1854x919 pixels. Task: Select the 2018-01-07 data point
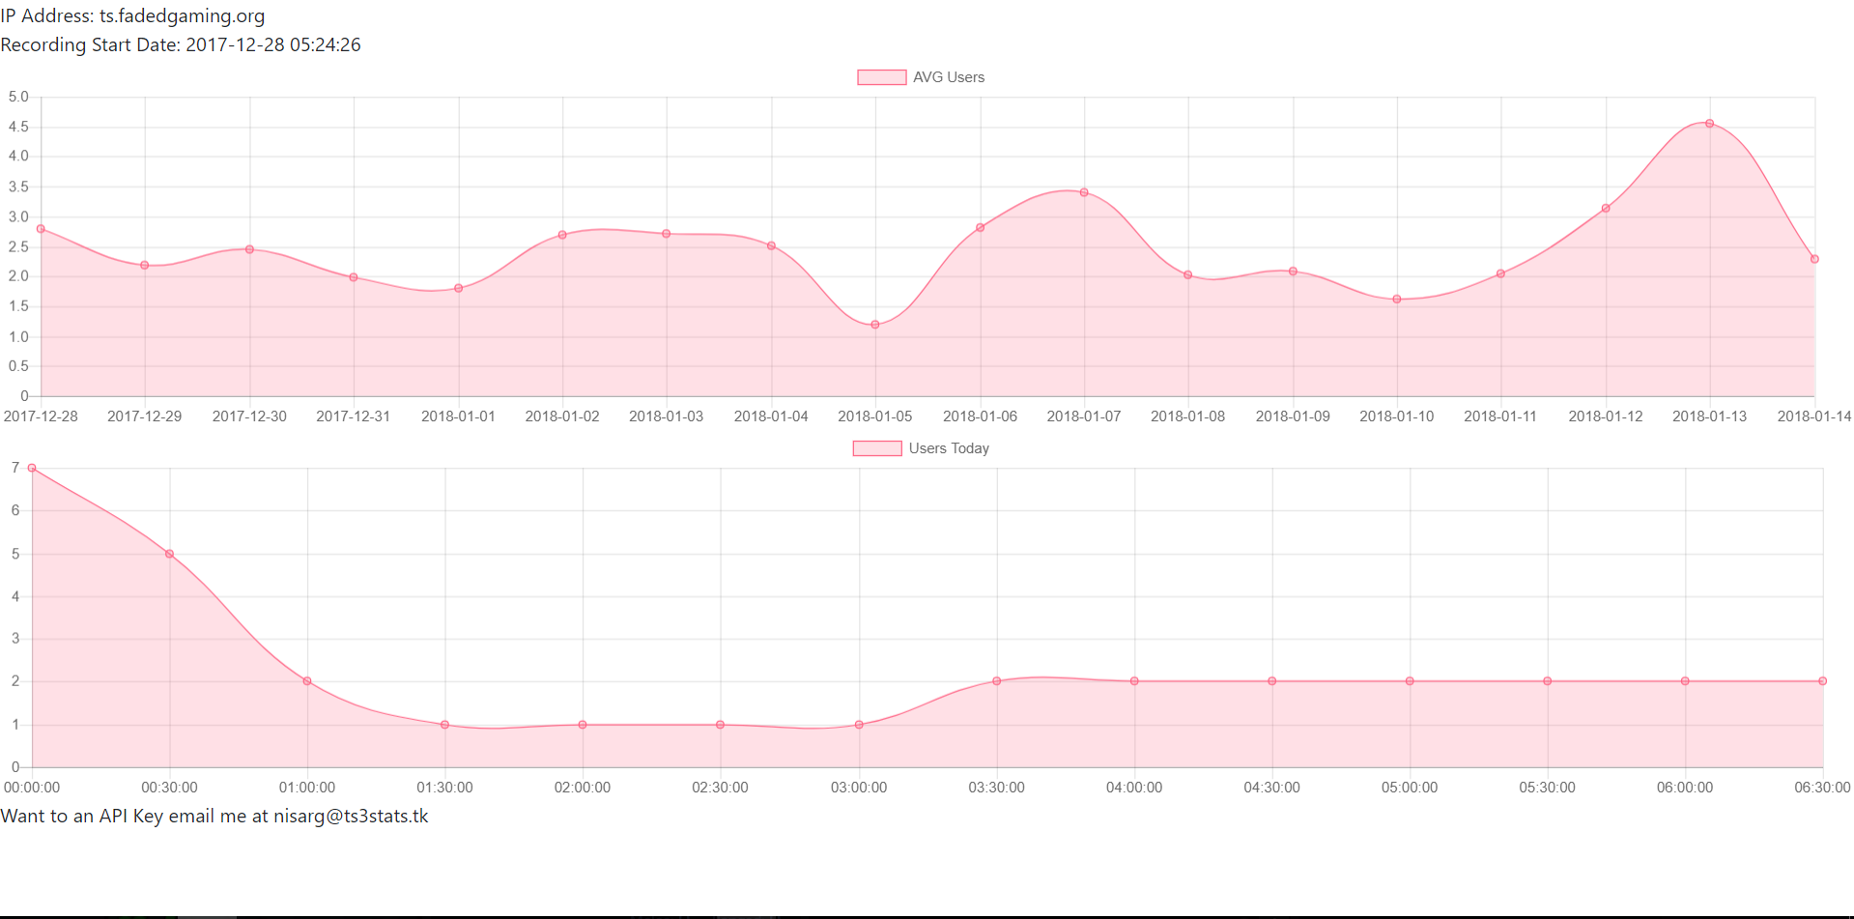(1084, 192)
